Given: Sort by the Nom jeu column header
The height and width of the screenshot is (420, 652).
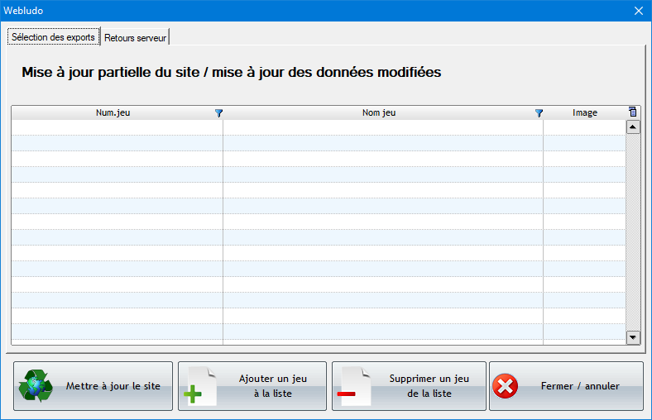Looking at the screenshot, I should [379, 112].
